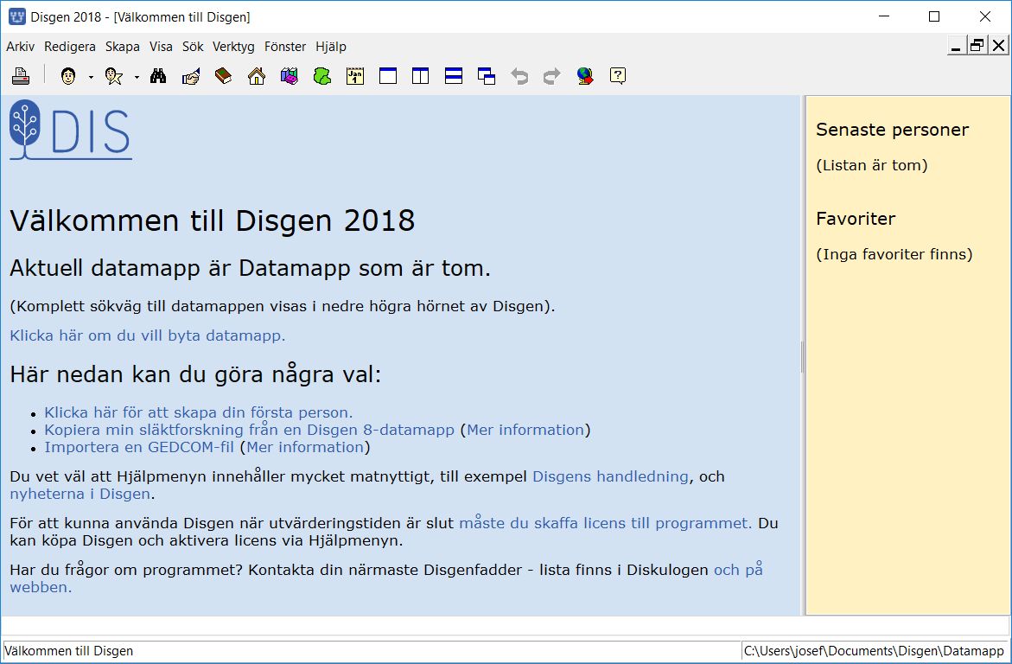Click the 'Favoriter' heading
This screenshot has height=664, width=1012.
(856, 219)
